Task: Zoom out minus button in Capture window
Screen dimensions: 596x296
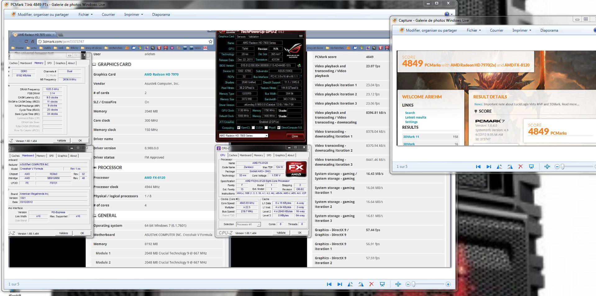Action: pos(557,167)
